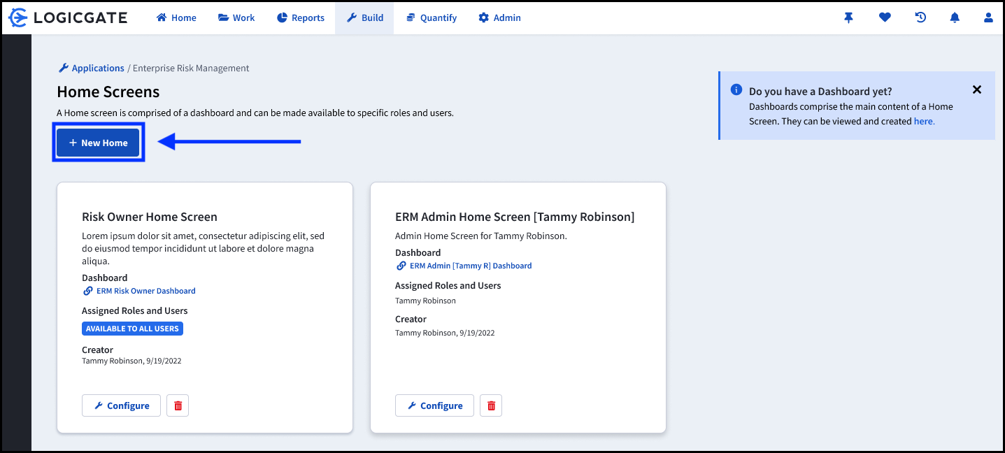Switch to the Work tab
1005x453 pixels.
click(236, 17)
